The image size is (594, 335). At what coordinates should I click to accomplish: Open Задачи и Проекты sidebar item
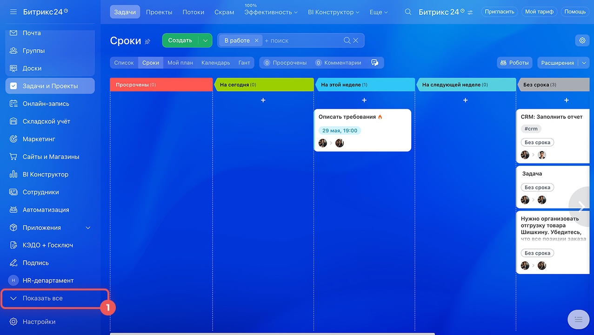coord(50,86)
